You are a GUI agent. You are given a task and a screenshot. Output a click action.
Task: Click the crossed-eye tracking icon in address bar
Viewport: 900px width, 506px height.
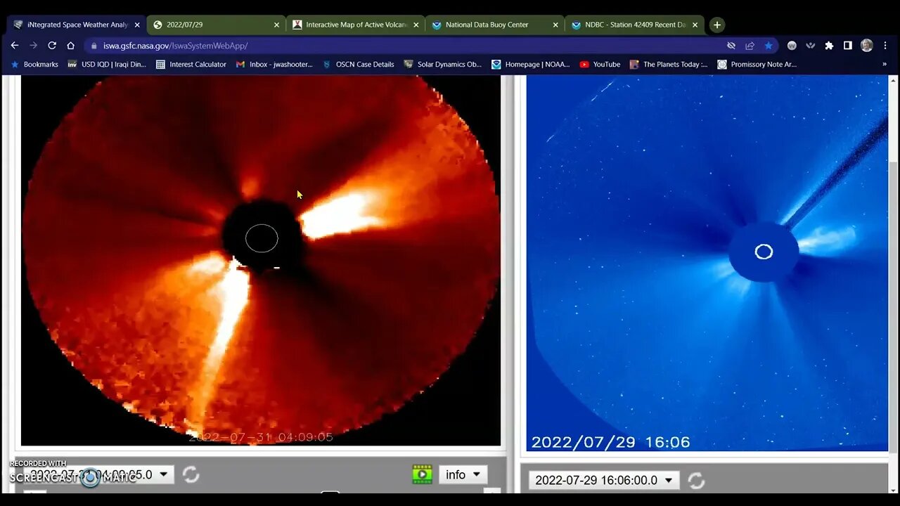click(731, 46)
